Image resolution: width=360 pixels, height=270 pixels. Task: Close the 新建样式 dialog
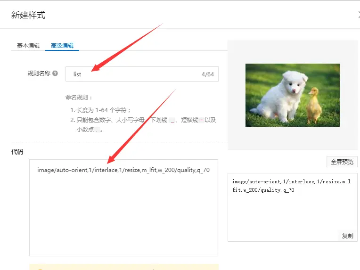[358, 15]
